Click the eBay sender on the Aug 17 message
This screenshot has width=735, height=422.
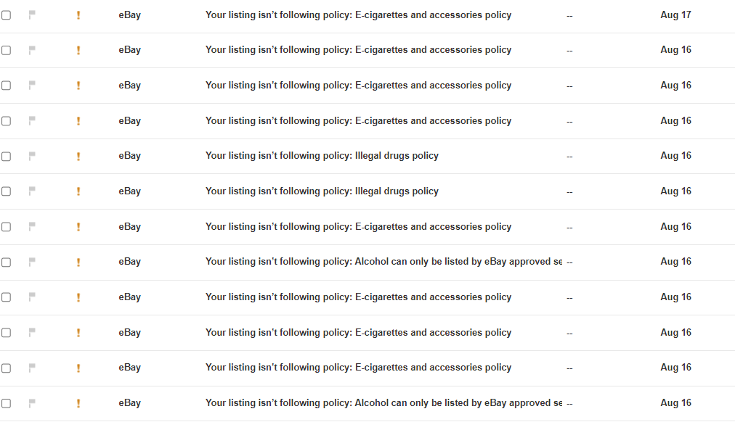pos(129,15)
